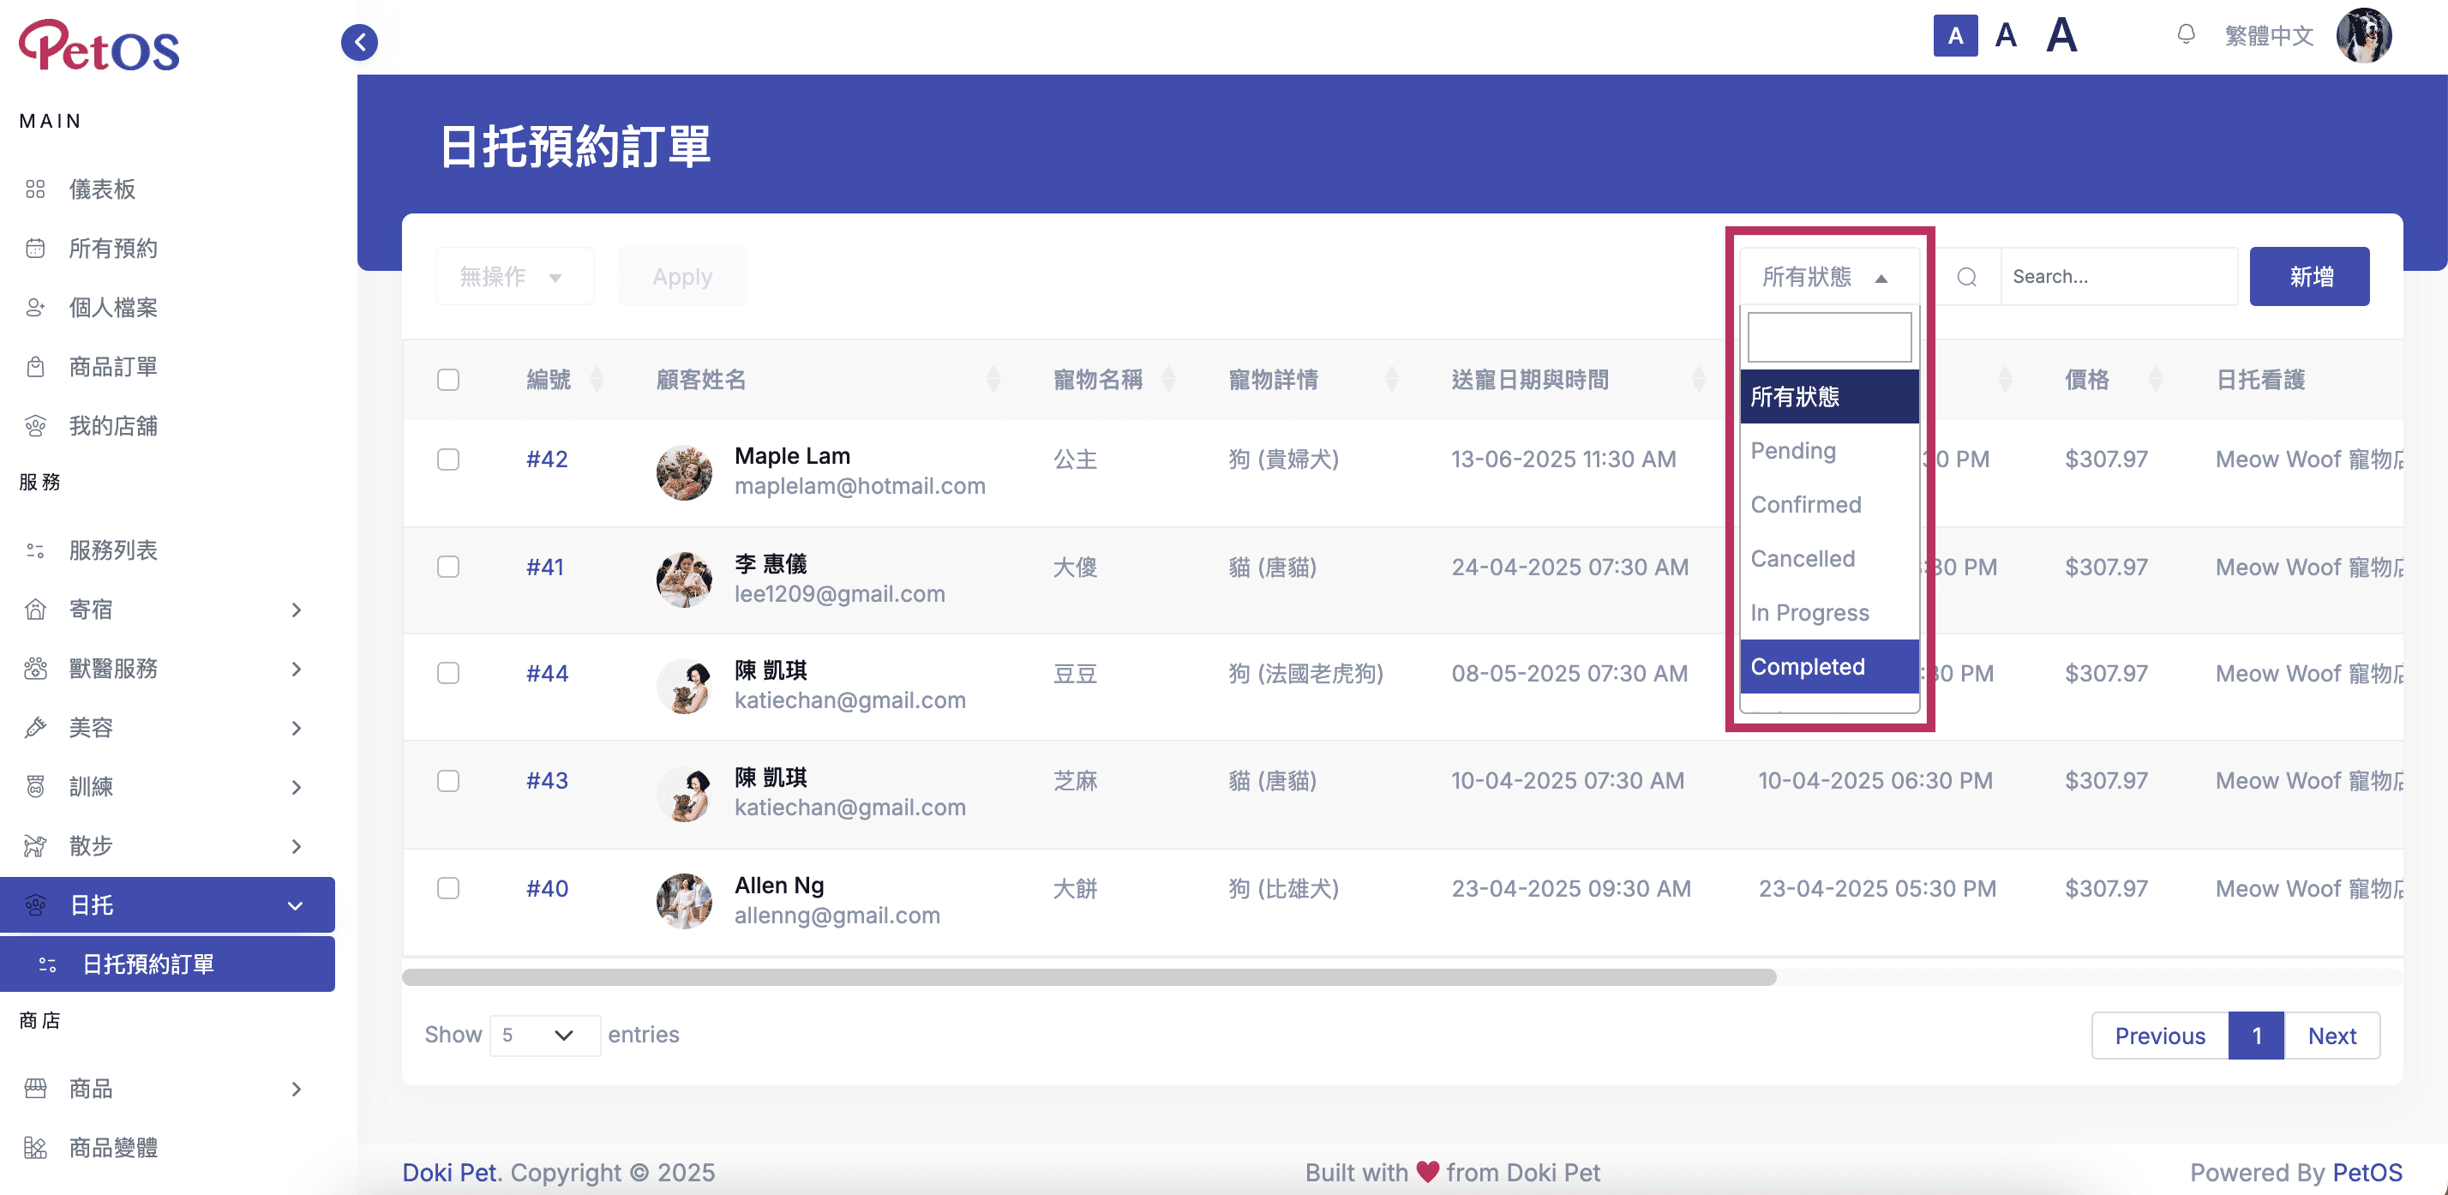Screen dimensions: 2448x1195
Task: Choose Cancelled in status list
Action: (1829, 559)
